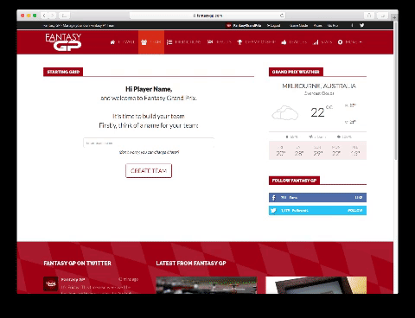415x318 pixels.
Task: Select the Team nav item
Action: click(x=151, y=42)
